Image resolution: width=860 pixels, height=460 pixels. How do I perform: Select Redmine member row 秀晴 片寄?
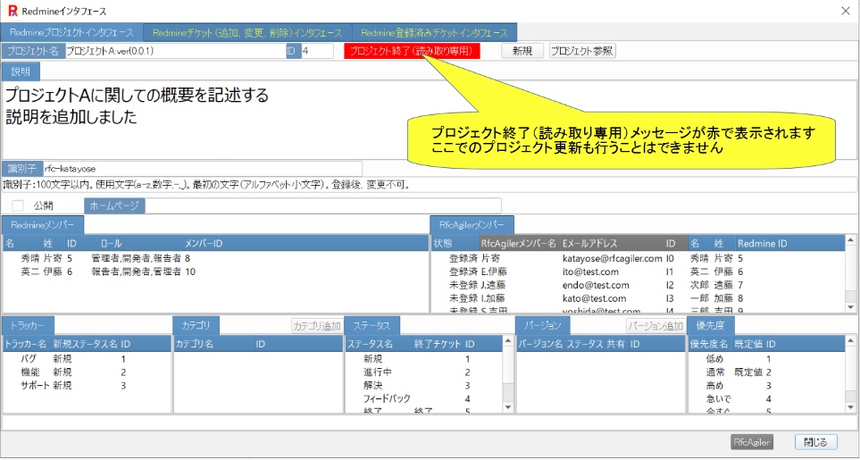(215, 258)
